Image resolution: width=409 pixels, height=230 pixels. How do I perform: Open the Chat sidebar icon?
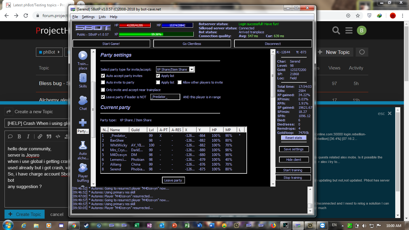point(83,101)
